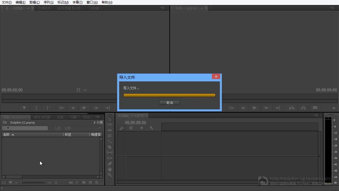Open the 入点 全部 dropdown
Image resolution: width=339 pixels, height=191 pixels.
coord(82,128)
